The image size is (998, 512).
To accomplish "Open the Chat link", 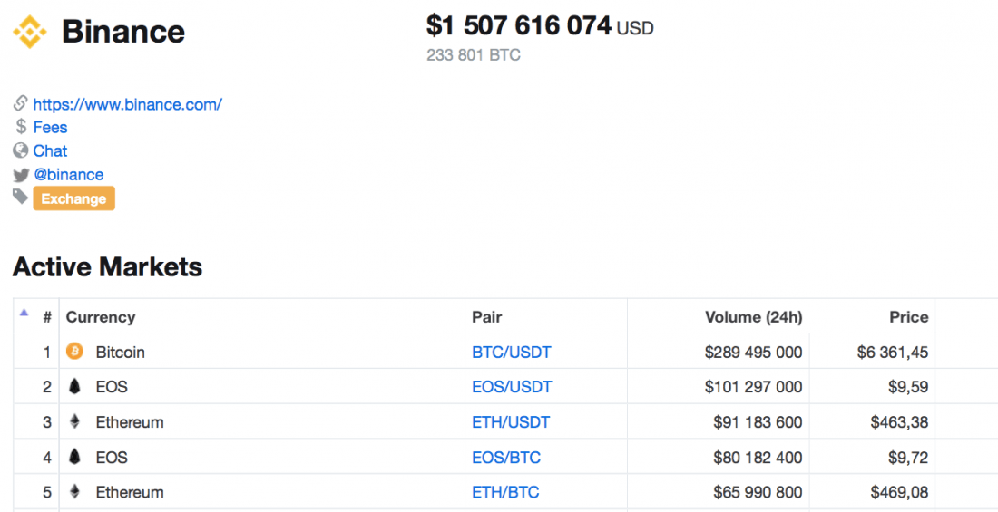I will pyautogui.click(x=50, y=150).
